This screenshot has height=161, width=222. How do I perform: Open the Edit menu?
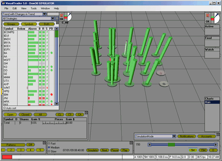15,8
